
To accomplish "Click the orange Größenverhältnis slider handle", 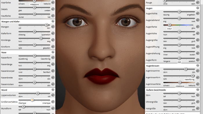I will 32,100.
